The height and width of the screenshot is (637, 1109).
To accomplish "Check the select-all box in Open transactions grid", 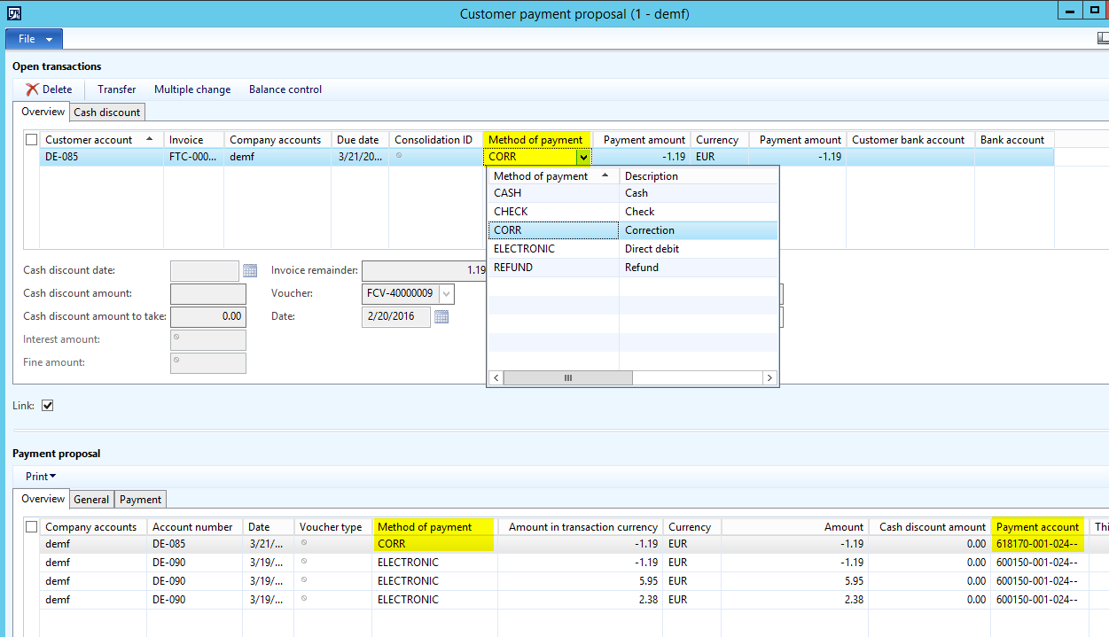I will pos(32,140).
